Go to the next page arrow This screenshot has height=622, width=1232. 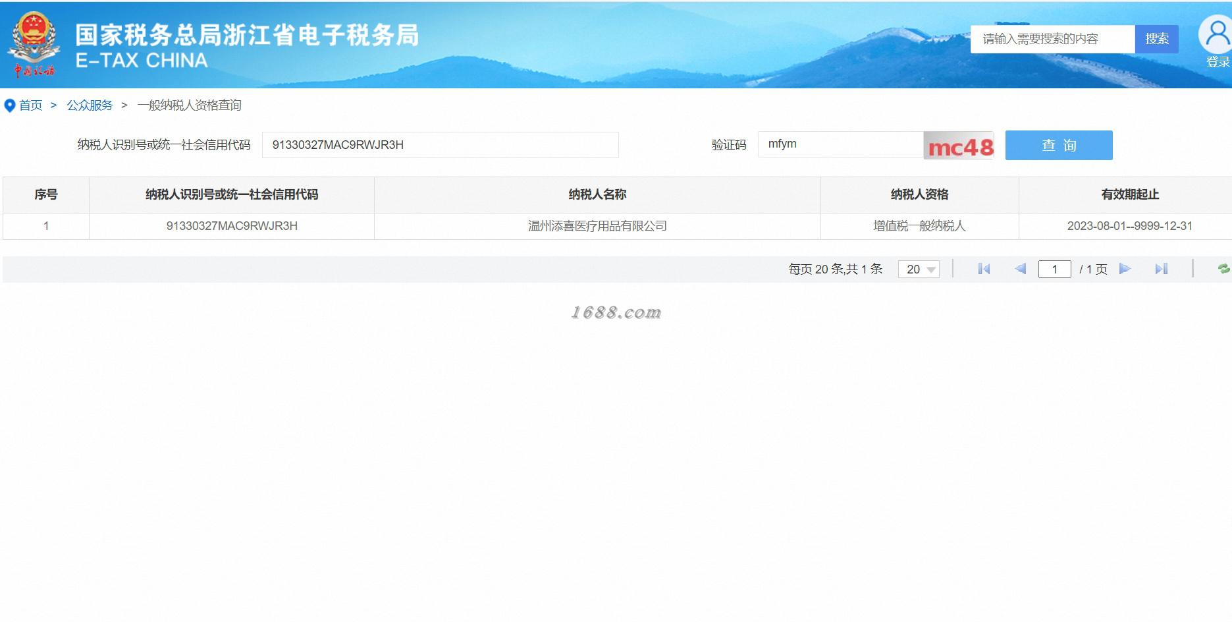pos(1125,269)
